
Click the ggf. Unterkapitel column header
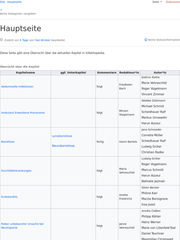(x=73, y=73)
